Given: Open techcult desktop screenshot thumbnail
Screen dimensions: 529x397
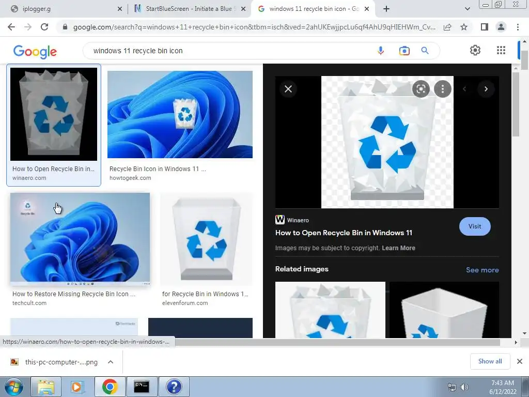Looking at the screenshot, I should pos(80,239).
